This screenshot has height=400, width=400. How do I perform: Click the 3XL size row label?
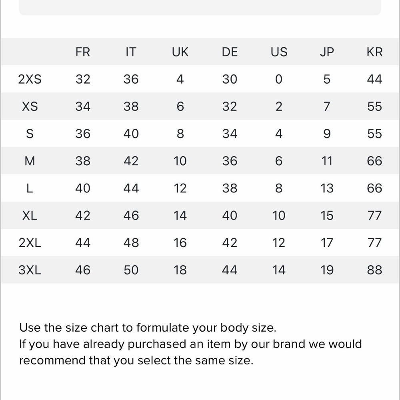30,270
